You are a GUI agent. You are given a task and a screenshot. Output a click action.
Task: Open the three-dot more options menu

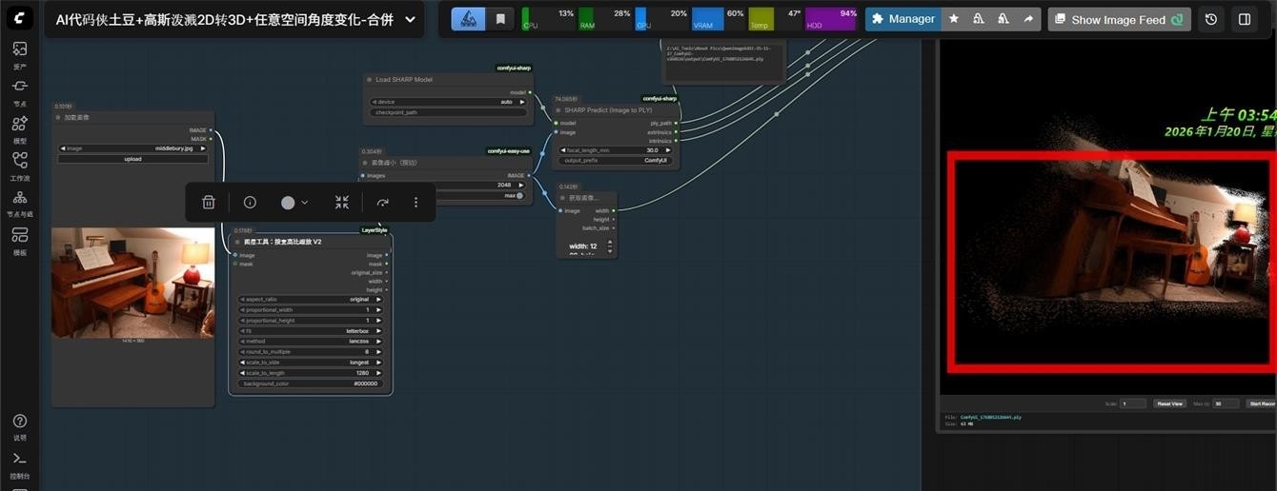[416, 203]
